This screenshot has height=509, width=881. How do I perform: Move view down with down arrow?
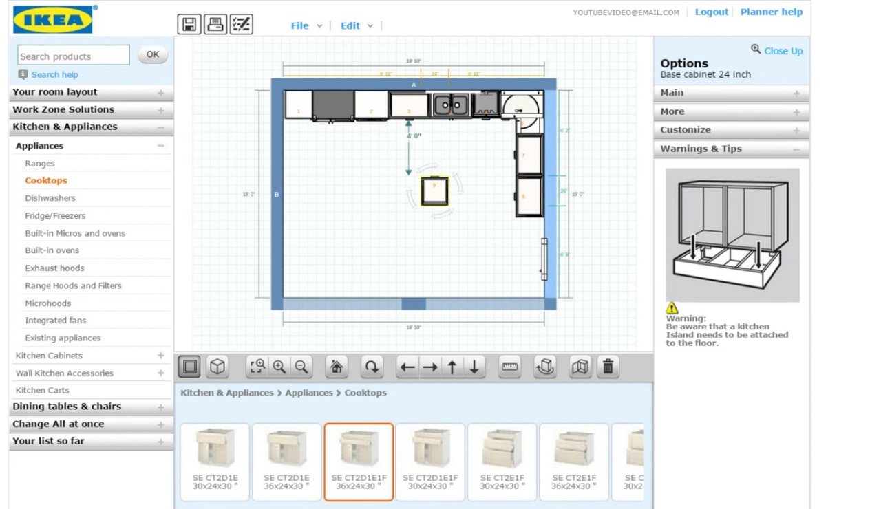[x=475, y=367]
